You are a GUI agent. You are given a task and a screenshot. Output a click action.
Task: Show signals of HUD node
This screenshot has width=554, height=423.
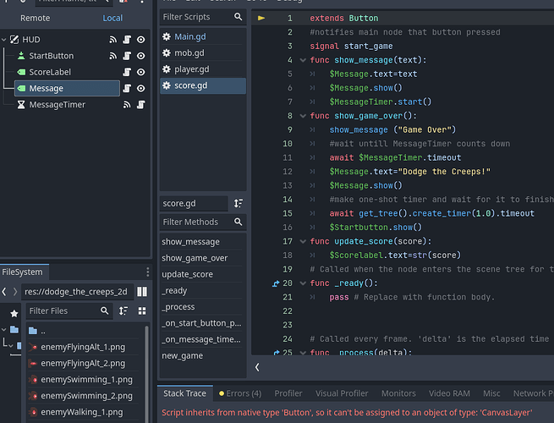[x=112, y=40]
